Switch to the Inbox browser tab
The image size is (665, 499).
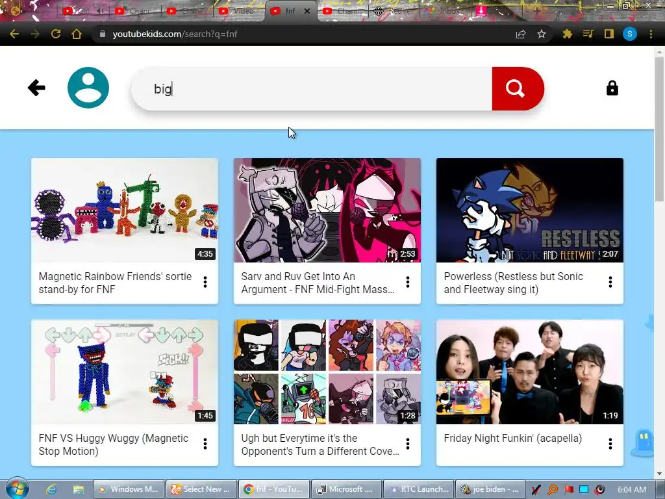[444, 11]
